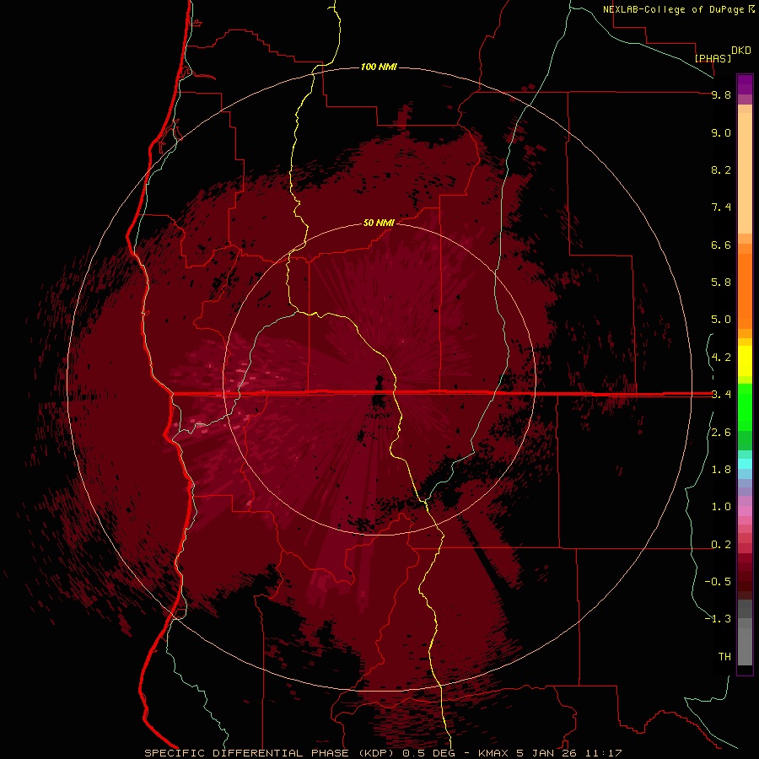Click the 5.0 scale value
The width and height of the screenshot is (759, 759).
pyautogui.click(x=721, y=320)
